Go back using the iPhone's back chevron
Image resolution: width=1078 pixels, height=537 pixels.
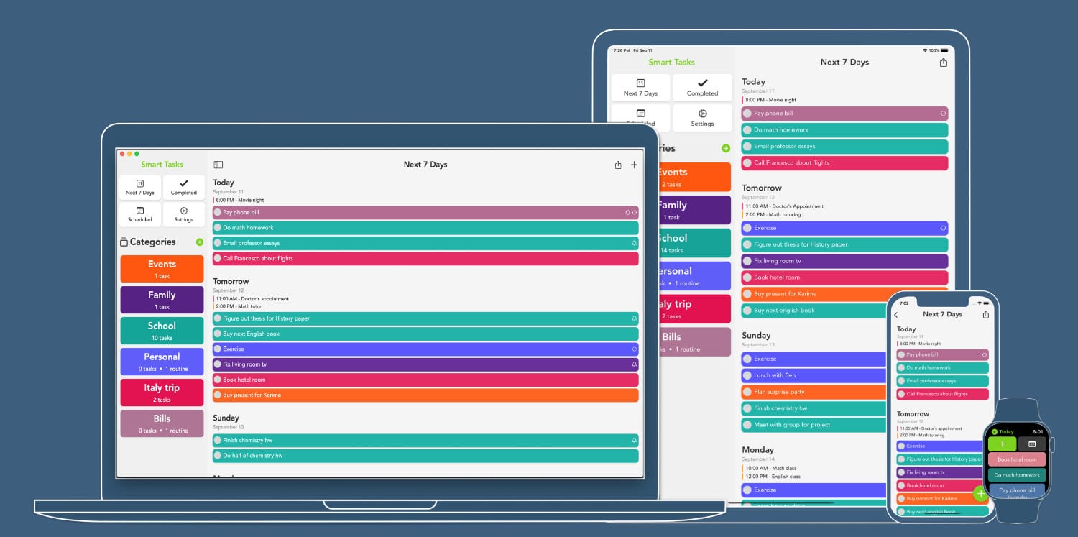(x=896, y=314)
